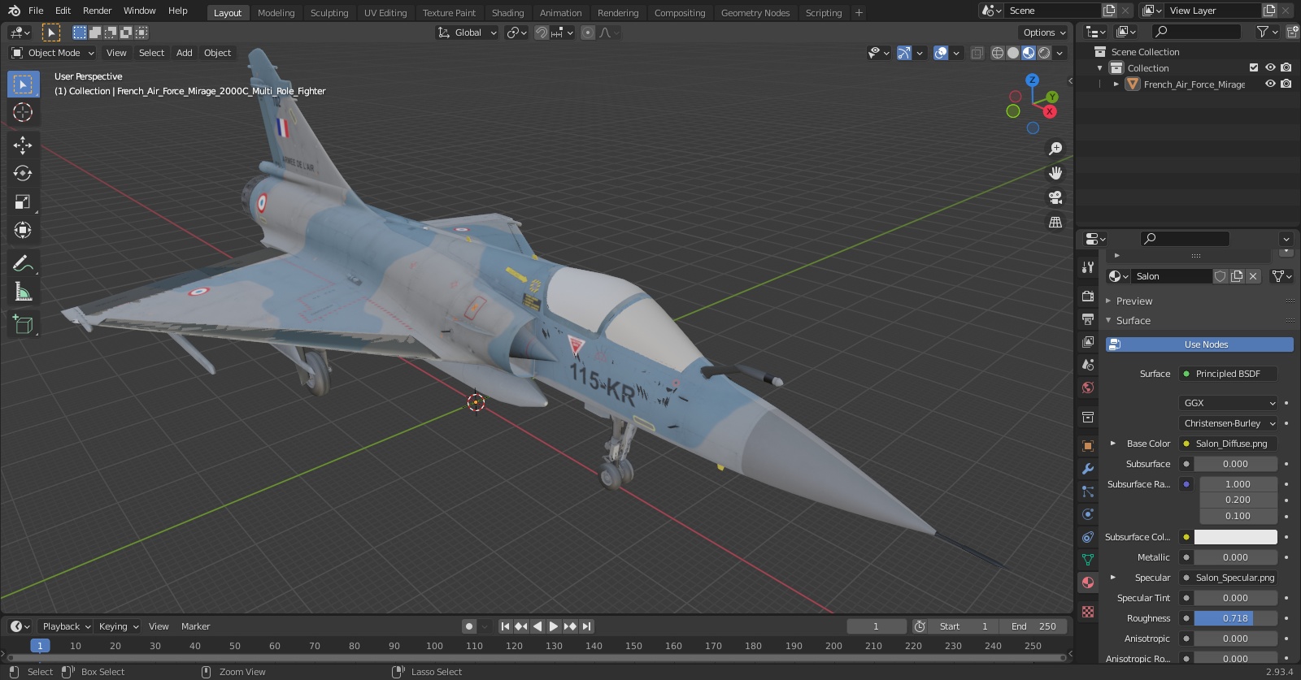Expand the Preview panel
This screenshot has height=680, width=1301.
tap(1133, 301)
